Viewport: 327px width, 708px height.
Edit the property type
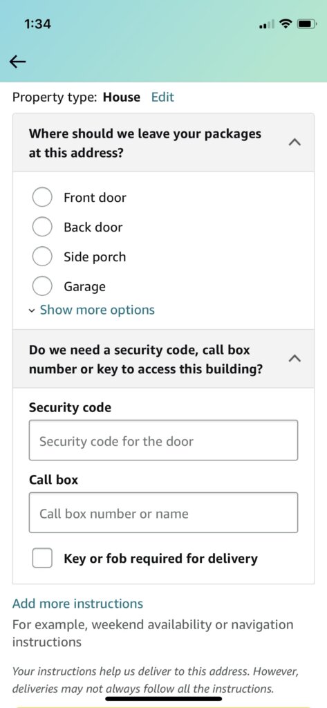(162, 97)
